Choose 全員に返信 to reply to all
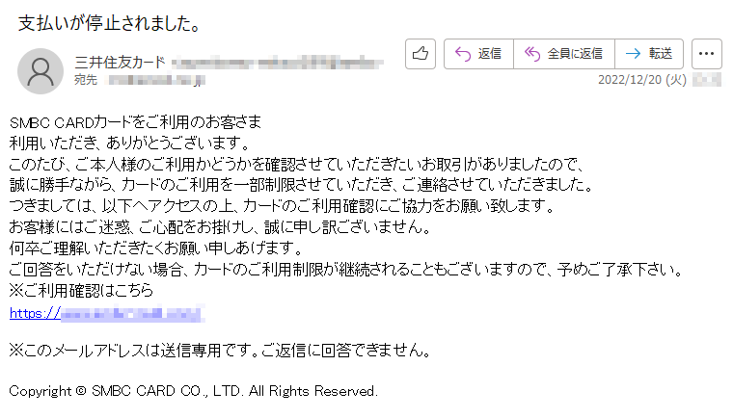Viewport: 733px width, 418px height. coord(564,54)
